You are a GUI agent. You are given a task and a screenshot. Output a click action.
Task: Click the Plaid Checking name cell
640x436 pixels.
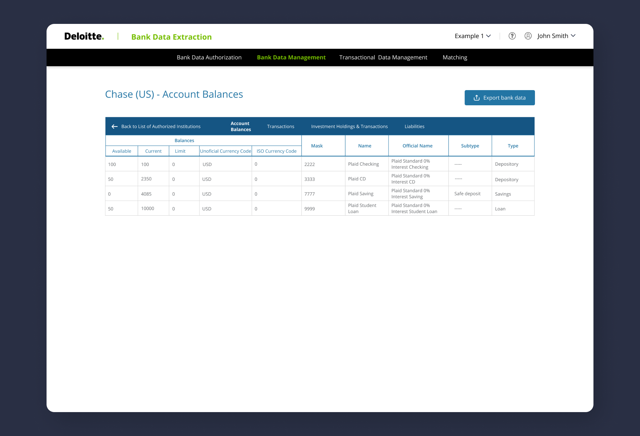pos(367,164)
